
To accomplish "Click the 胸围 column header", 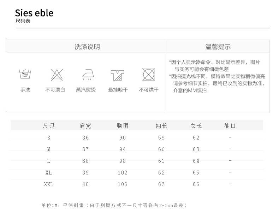I will tap(122, 126).
